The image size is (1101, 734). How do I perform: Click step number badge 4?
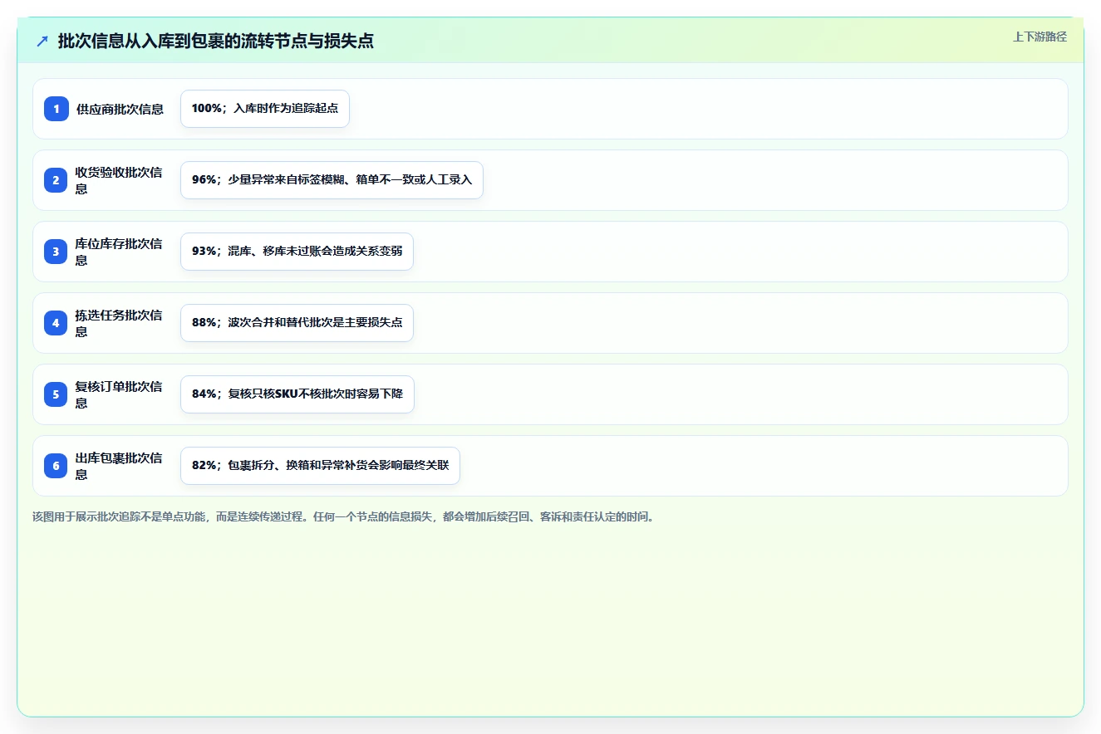click(x=57, y=323)
